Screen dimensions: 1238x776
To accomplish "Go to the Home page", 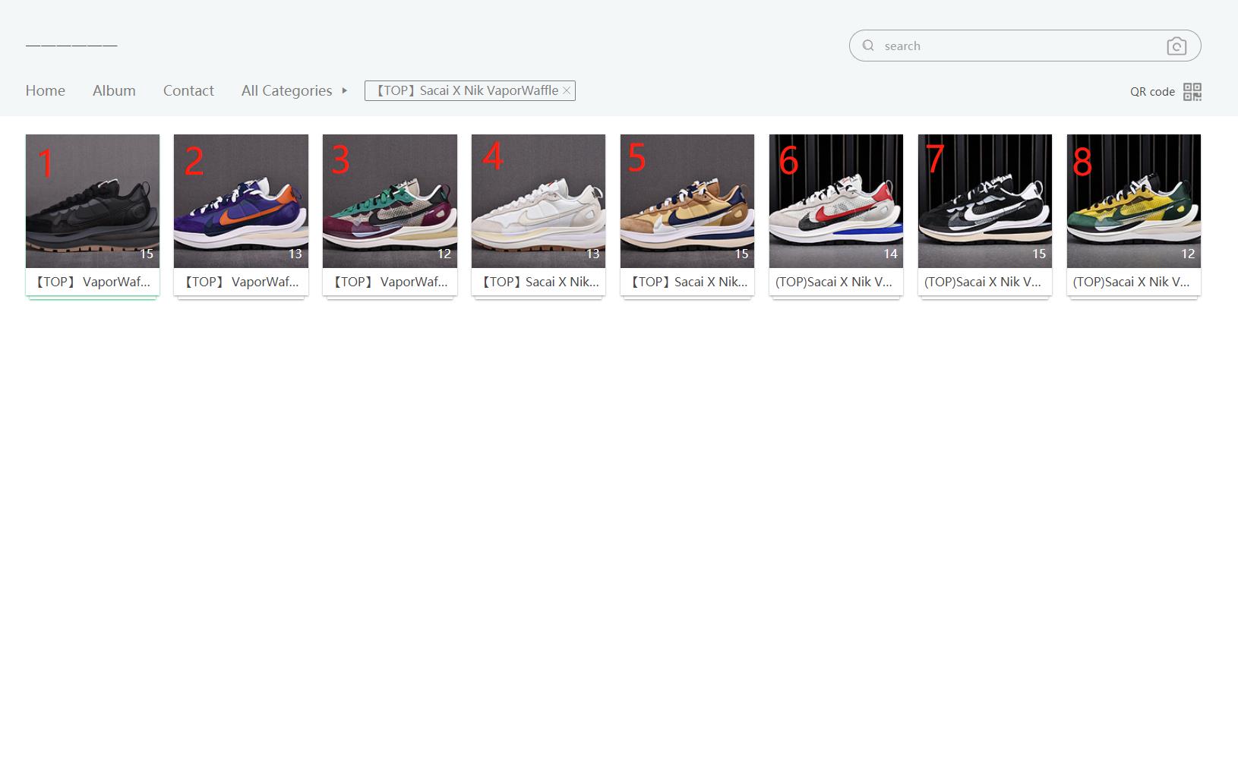I will point(46,90).
